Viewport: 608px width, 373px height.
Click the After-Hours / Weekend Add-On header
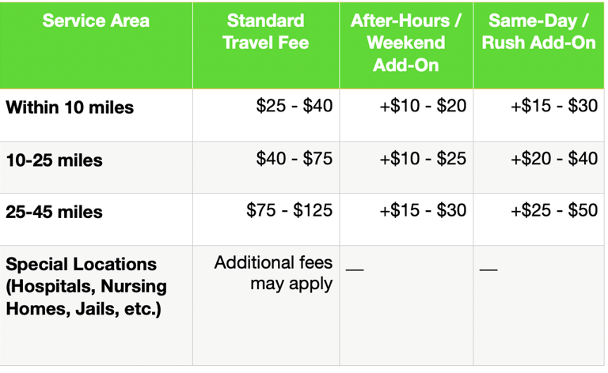click(406, 46)
